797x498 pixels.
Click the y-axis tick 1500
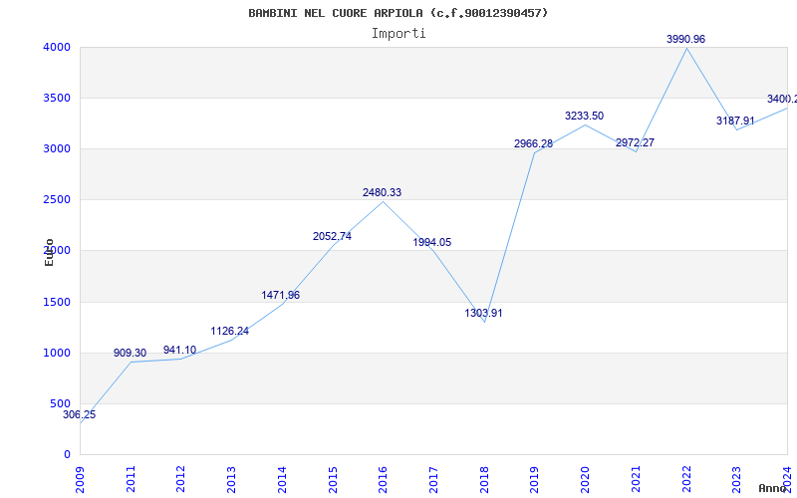[57, 303]
